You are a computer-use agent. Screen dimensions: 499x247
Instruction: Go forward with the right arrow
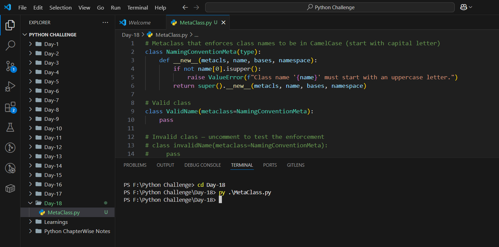click(x=196, y=7)
